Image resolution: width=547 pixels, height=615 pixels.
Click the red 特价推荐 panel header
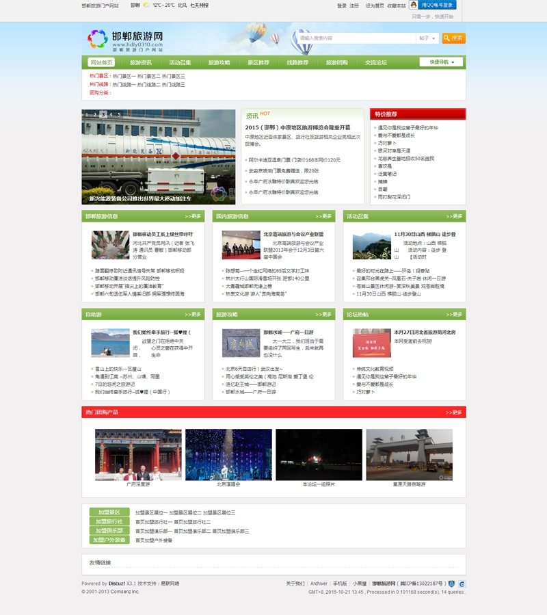(x=418, y=114)
